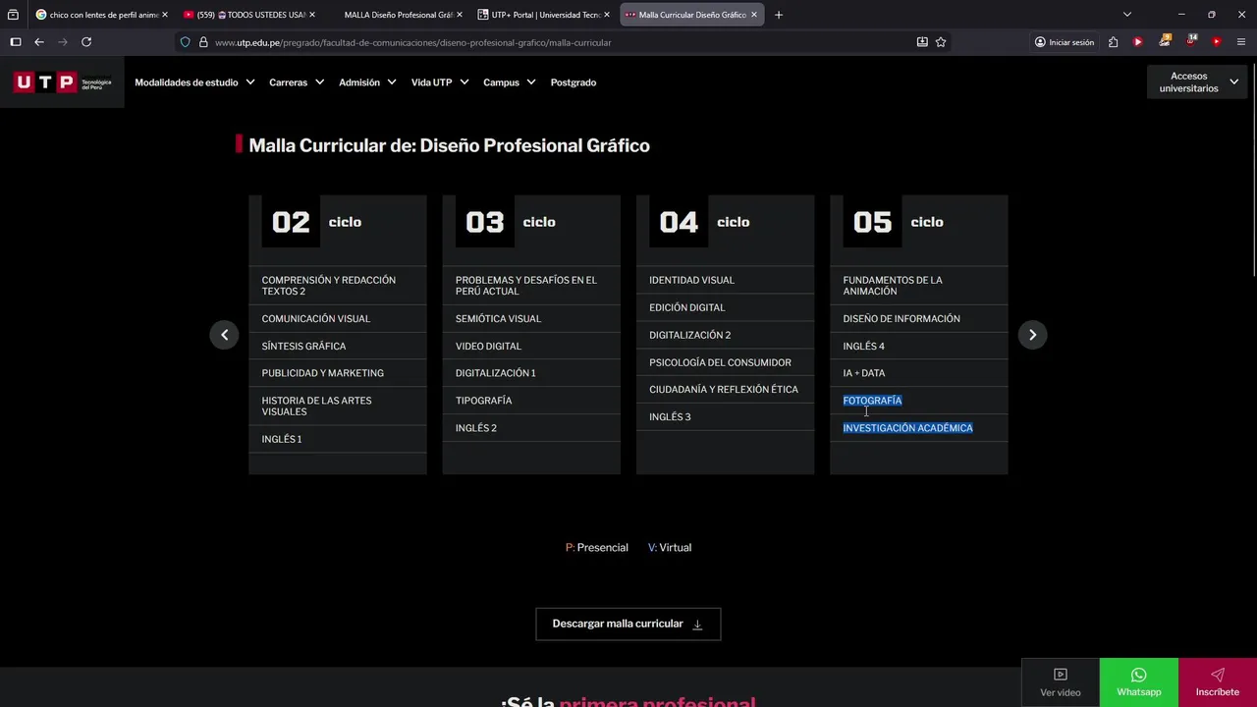Open Postgrado navigation item
Viewport: 1257px width, 707px height.
pos(574,82)
